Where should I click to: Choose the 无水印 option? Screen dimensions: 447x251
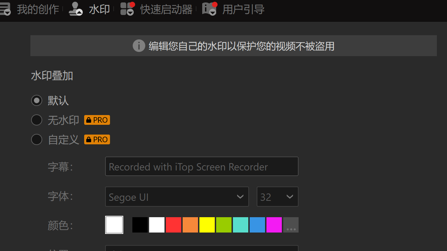click(37, 120)
